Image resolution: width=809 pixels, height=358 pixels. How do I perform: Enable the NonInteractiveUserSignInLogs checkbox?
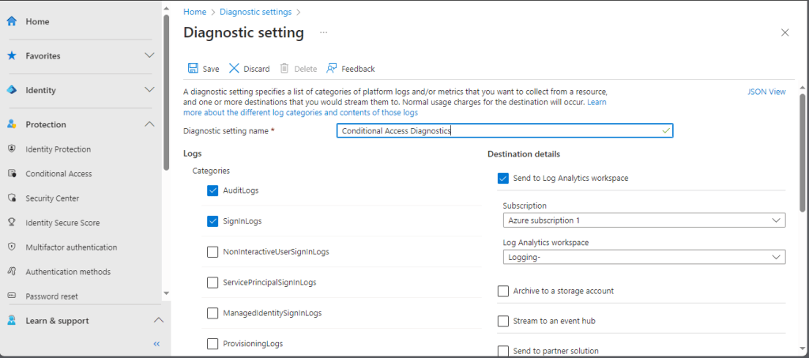(x=213, y=252)
